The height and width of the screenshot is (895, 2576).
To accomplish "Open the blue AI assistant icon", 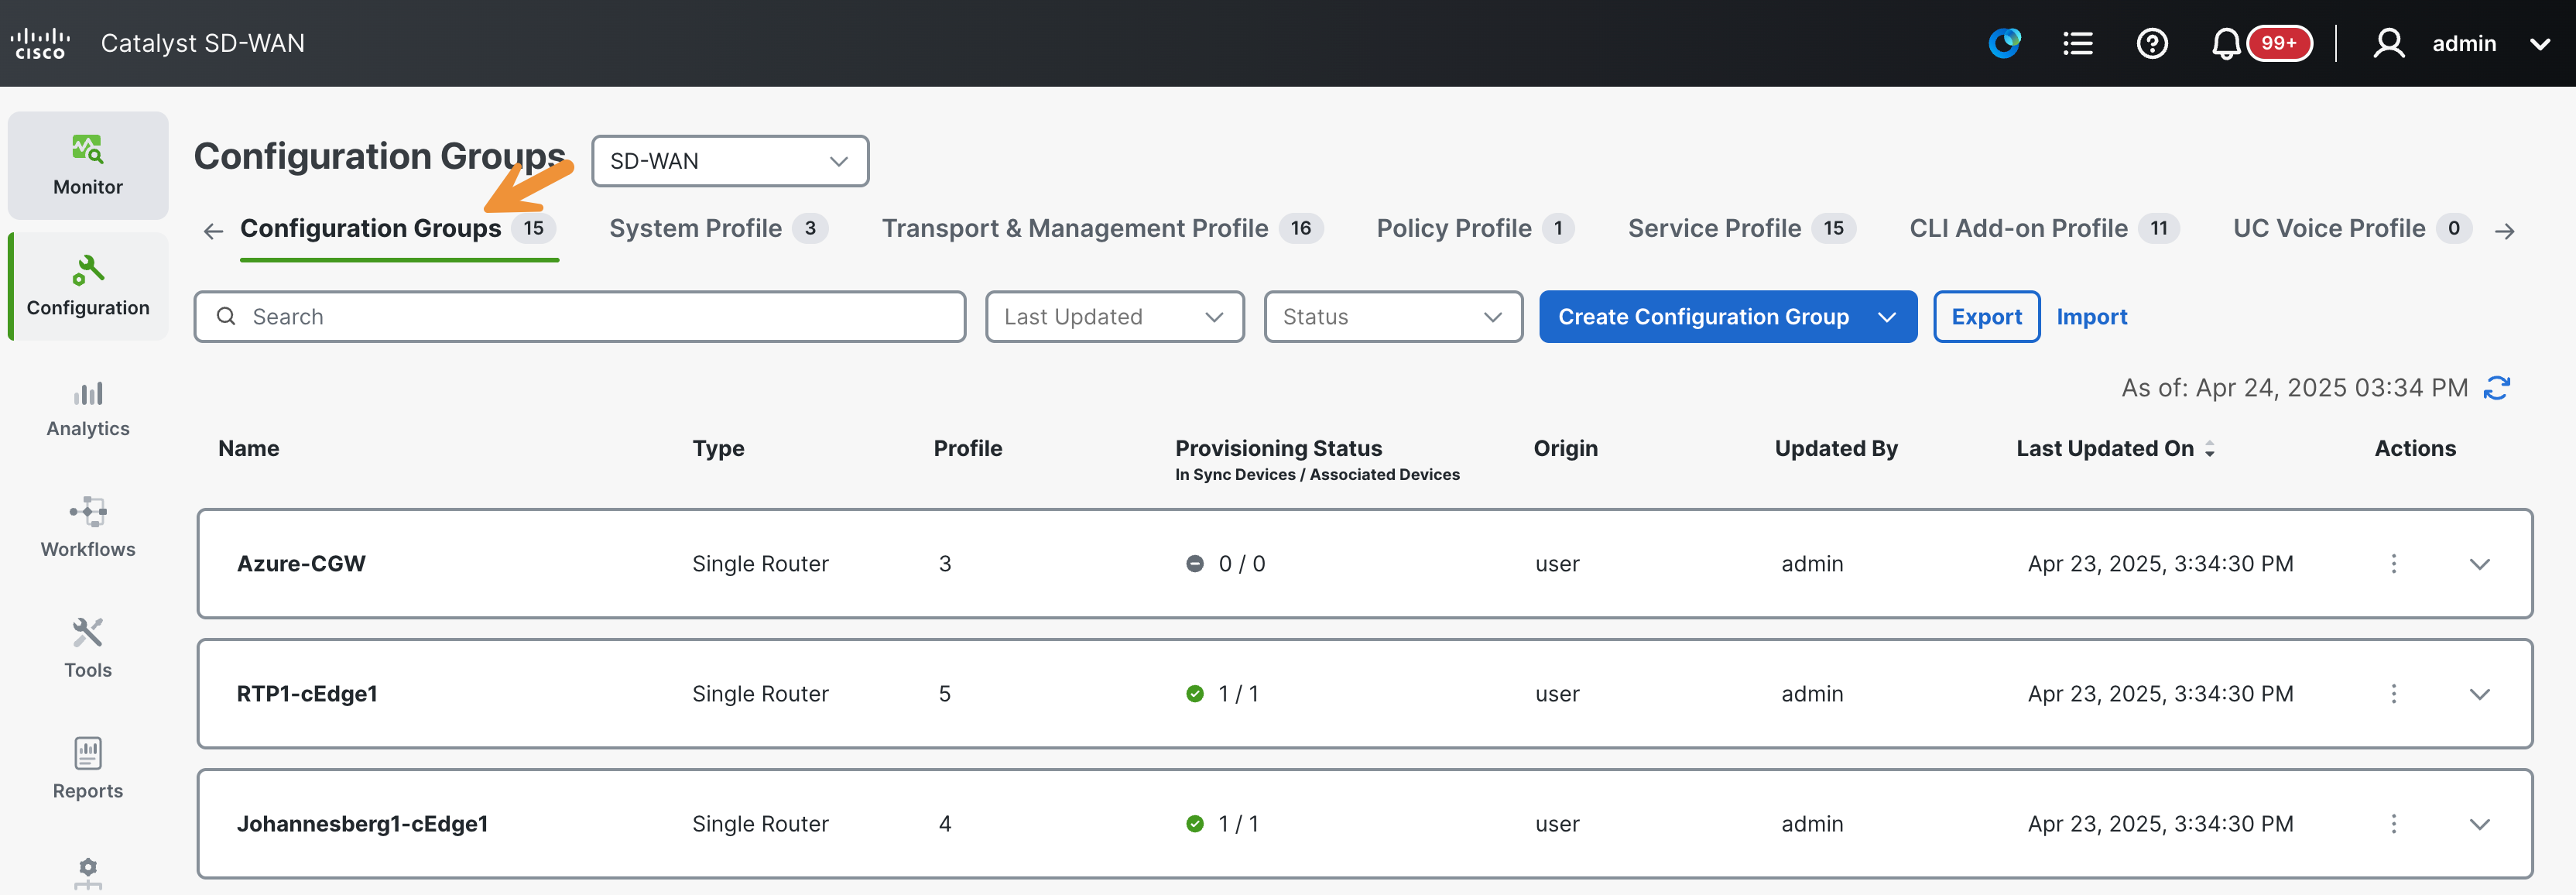I will pos(2004,43).
